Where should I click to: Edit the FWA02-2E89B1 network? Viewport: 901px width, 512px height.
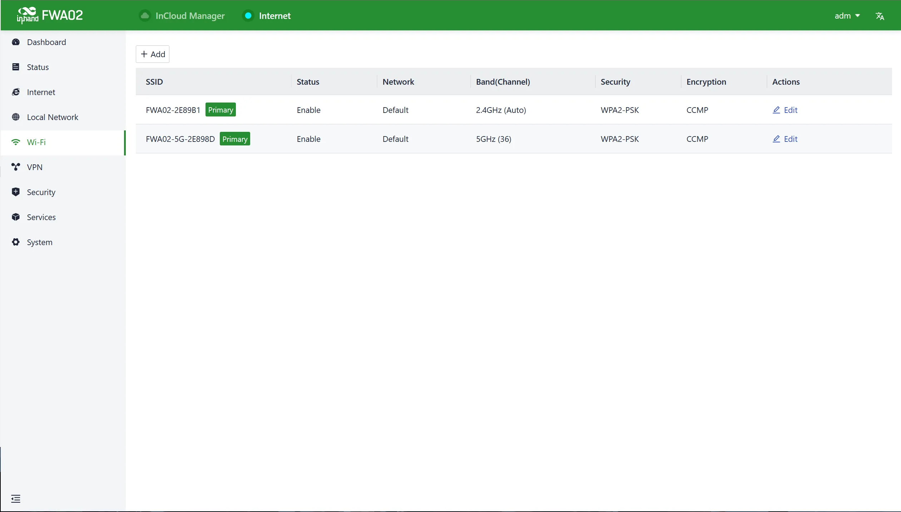pyautogui.click(x=785, y=110)
